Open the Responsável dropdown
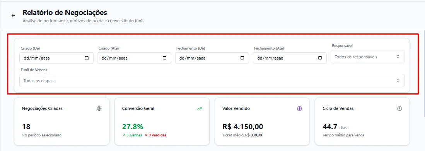 pos(367,57)
